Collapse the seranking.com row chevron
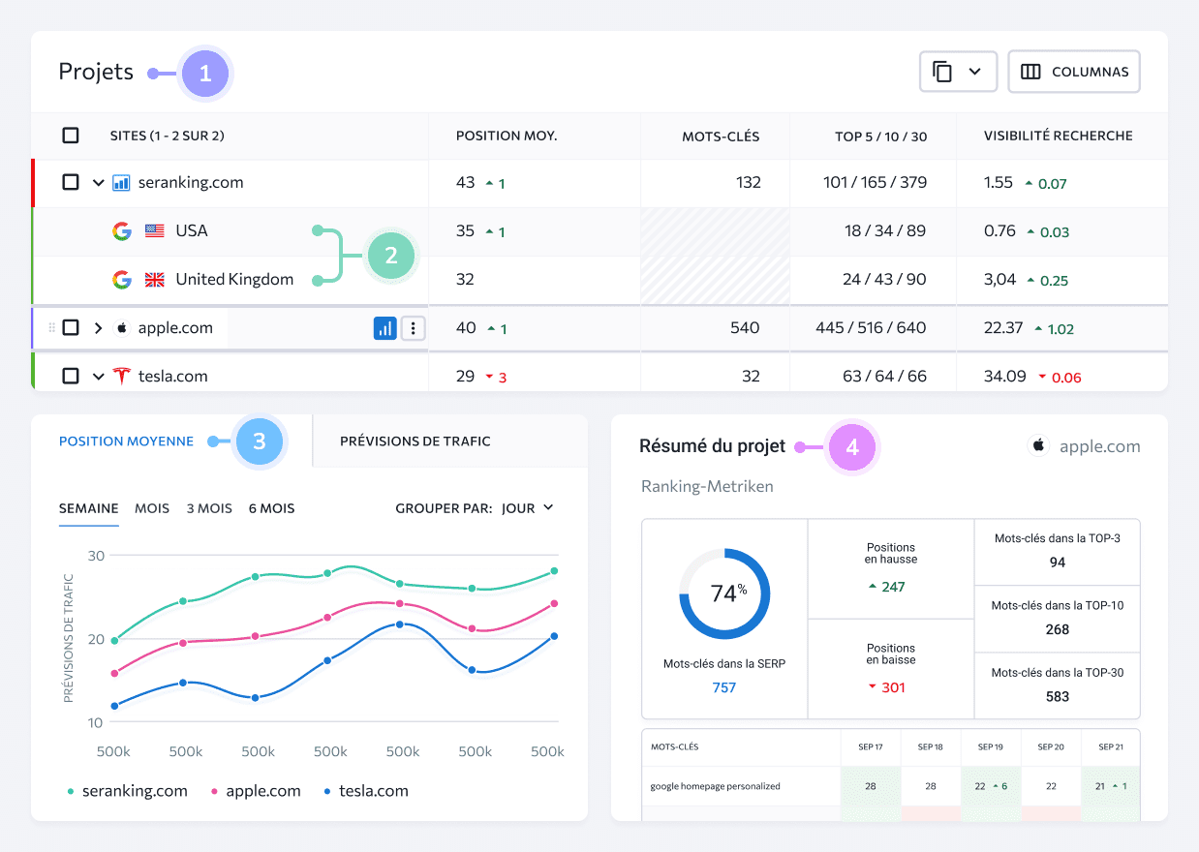The width and height of the screenshot is (1199, 852). [x=98, y=182]
